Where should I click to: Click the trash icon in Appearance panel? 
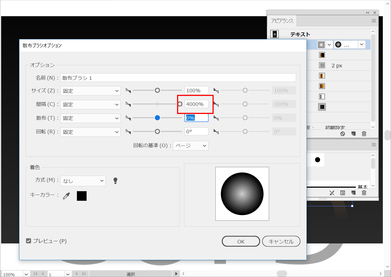pos(364,134)
